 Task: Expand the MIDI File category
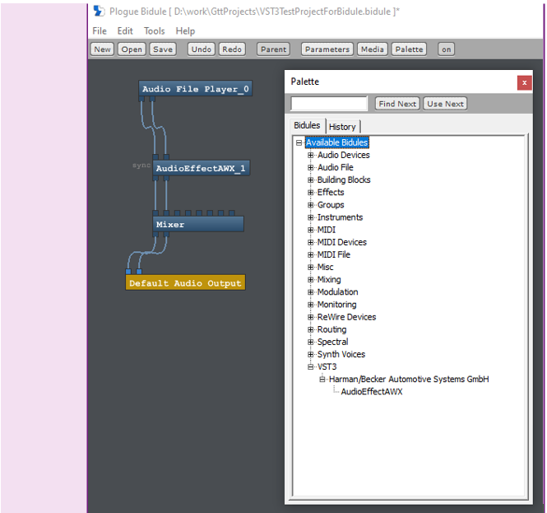click(310, 254)
